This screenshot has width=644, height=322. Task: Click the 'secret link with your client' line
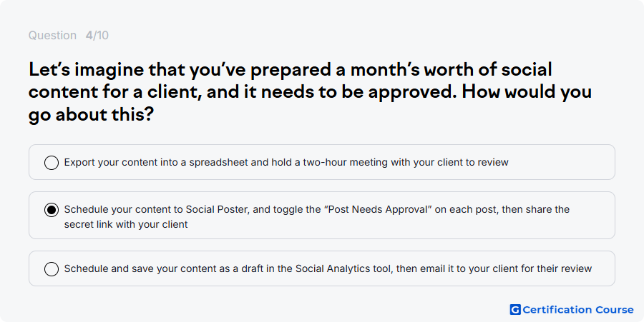126,224
